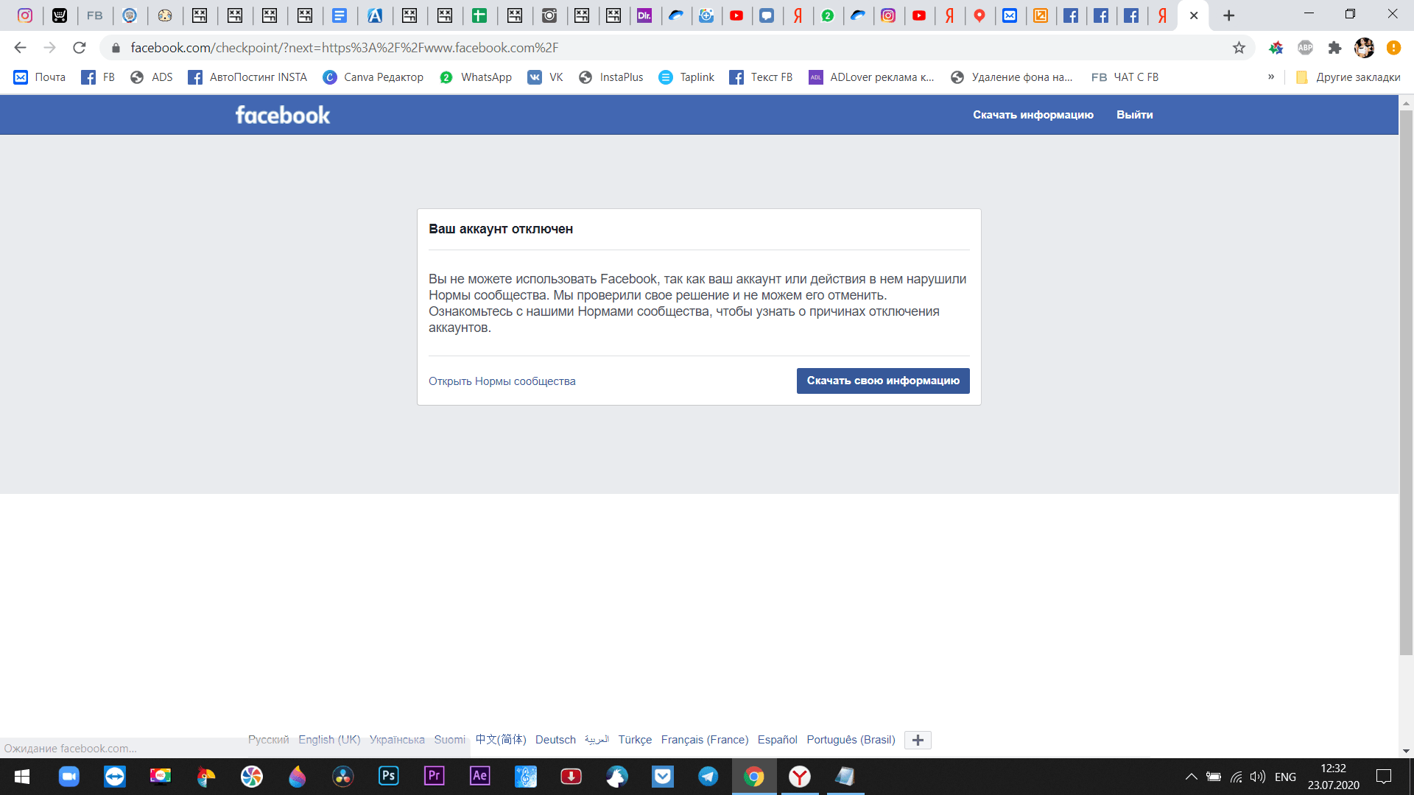Reload the Facebook checkpoint page
This screenshot has width=1414, height=795.
(x=80, y=48)
